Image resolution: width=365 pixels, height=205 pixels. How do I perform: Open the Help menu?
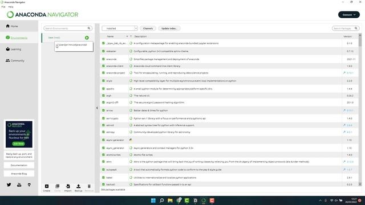[x=11, y=7]
